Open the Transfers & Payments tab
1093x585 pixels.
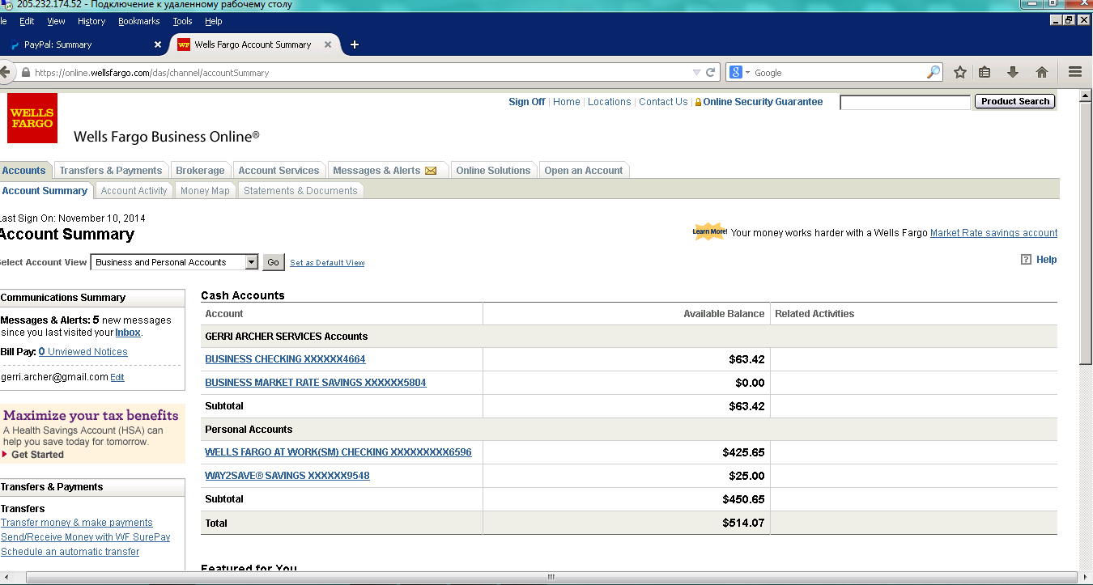111,171
